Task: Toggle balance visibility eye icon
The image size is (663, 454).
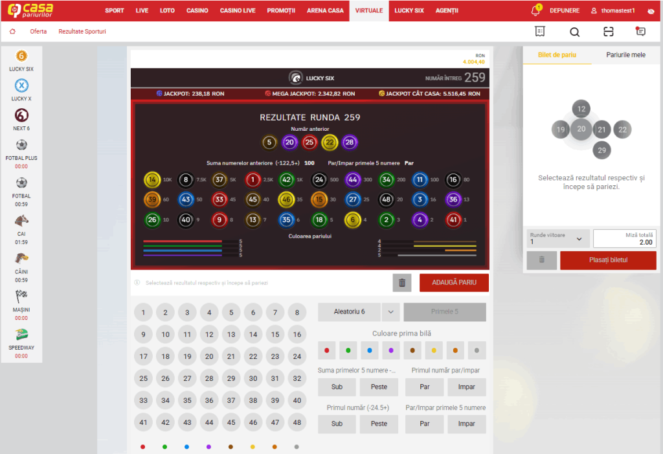Action: pos(651,11)
